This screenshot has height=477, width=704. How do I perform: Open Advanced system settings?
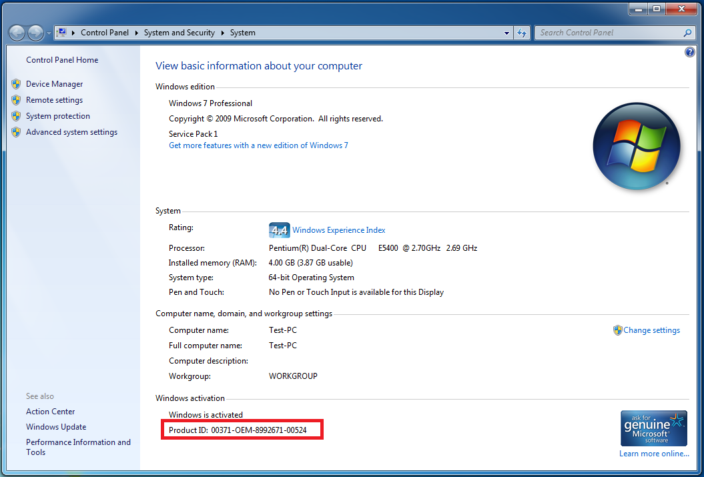pyautogui.click(x=71, y=132)
